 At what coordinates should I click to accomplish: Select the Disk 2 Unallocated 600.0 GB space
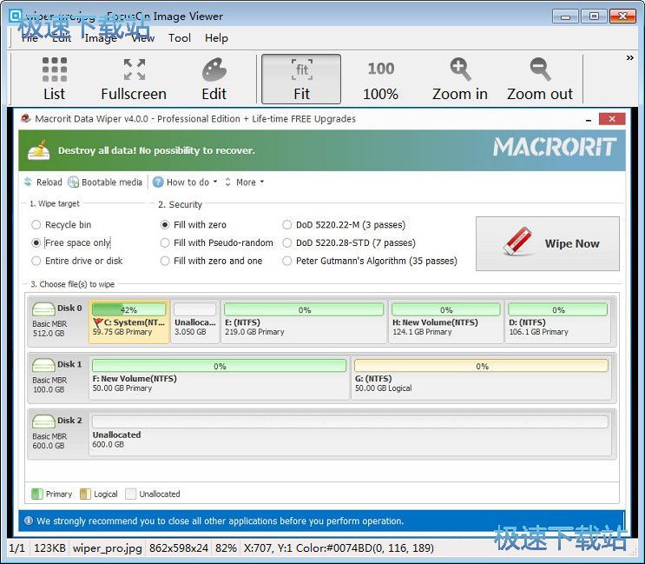(x=350, y=421)
